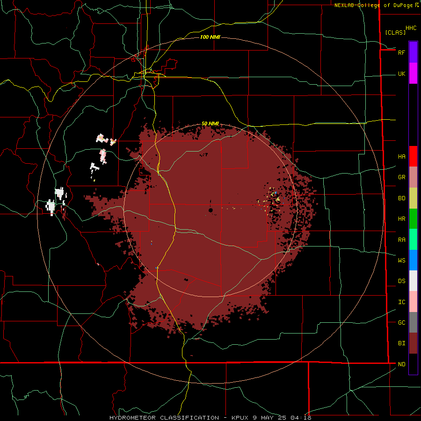The height and width of the screenshot is (421, 421).
Task: Click the ND legend label
Action: point(401,364)
